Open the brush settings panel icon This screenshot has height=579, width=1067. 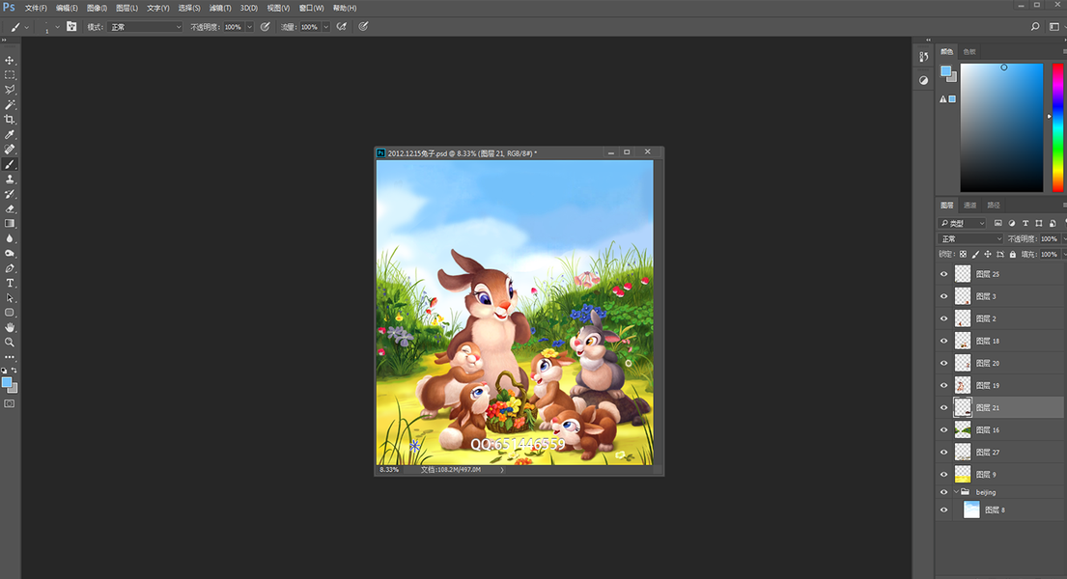71,26
